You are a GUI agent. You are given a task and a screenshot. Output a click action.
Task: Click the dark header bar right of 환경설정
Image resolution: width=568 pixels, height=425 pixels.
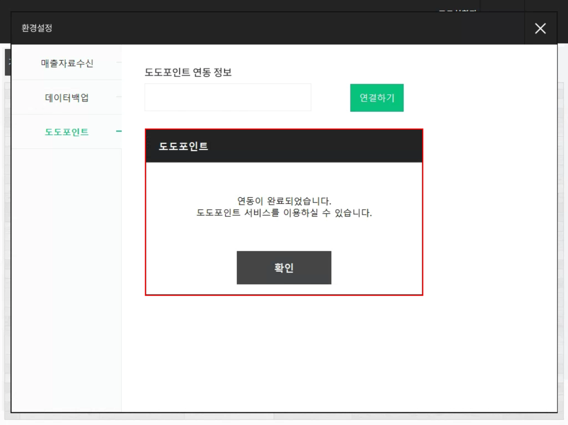277,28
